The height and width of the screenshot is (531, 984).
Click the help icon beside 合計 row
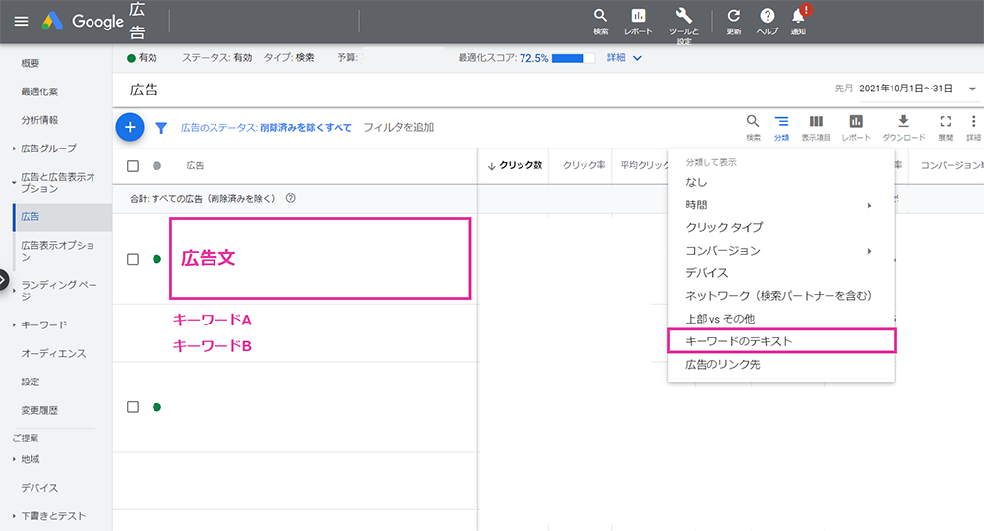[290, 198]
